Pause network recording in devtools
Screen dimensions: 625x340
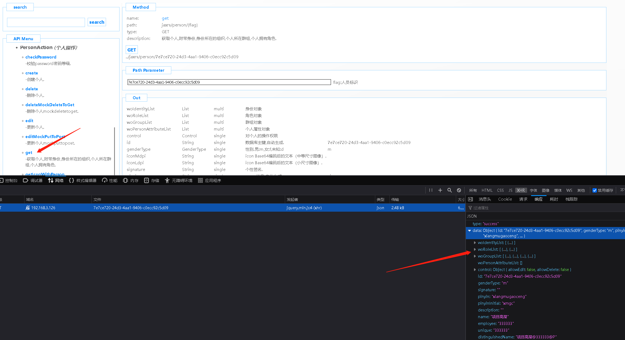[431, 190]
